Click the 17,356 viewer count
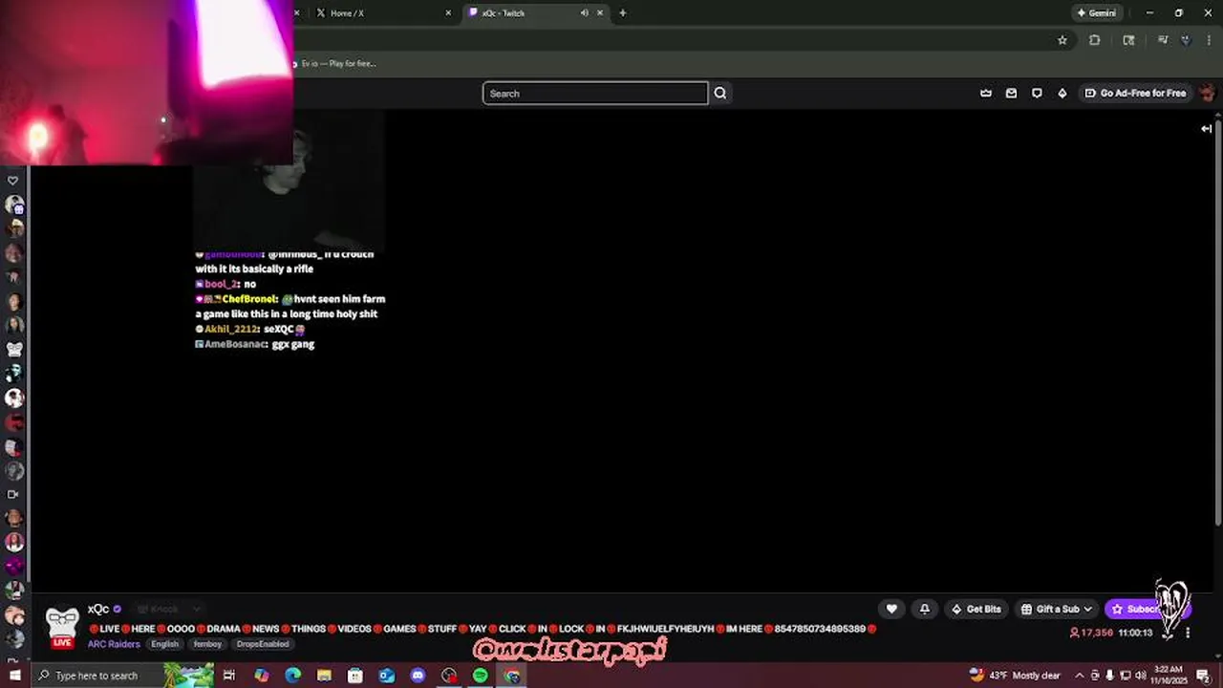This screenshot has width=1223, height=688. pyautogui.click(x=1091, y=633)
